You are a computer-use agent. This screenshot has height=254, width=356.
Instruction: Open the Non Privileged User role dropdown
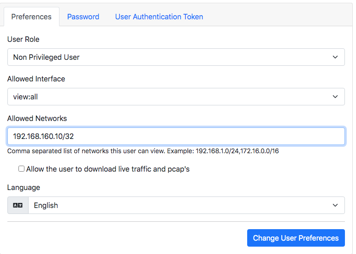point(176,57)
